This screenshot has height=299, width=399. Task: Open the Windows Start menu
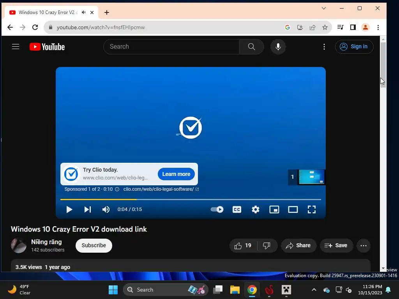[x=113, y=290]
